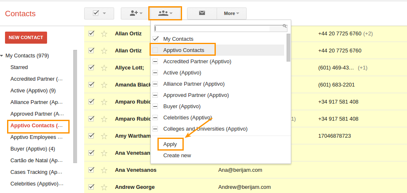Star the first Allan Ortiz contact

[104, 34]
